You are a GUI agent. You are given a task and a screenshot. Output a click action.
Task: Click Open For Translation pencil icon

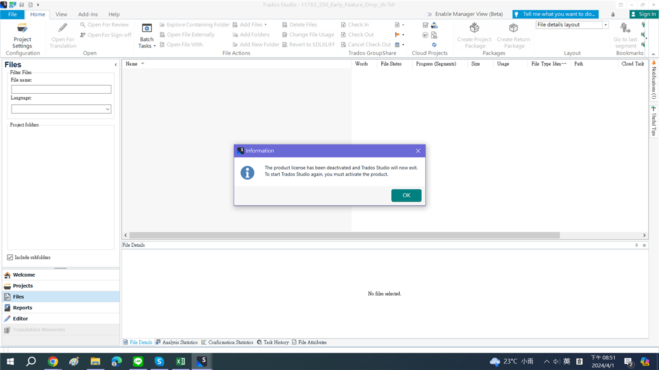tap(62, 28)
